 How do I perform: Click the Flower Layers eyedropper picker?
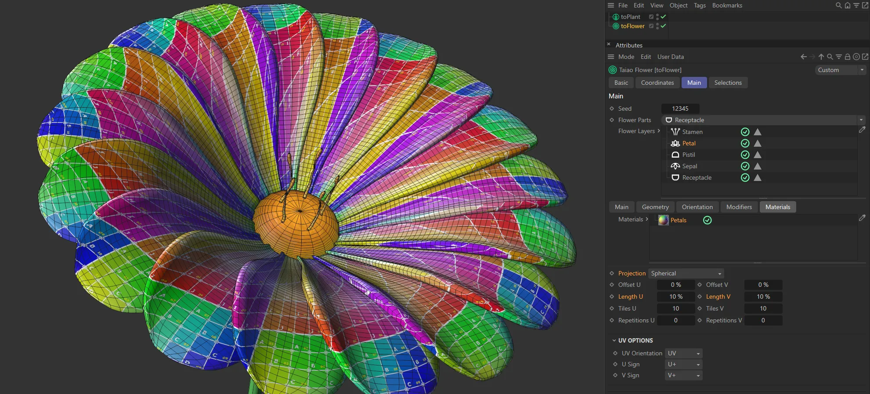pyautogui.click(x=862, y=130)
